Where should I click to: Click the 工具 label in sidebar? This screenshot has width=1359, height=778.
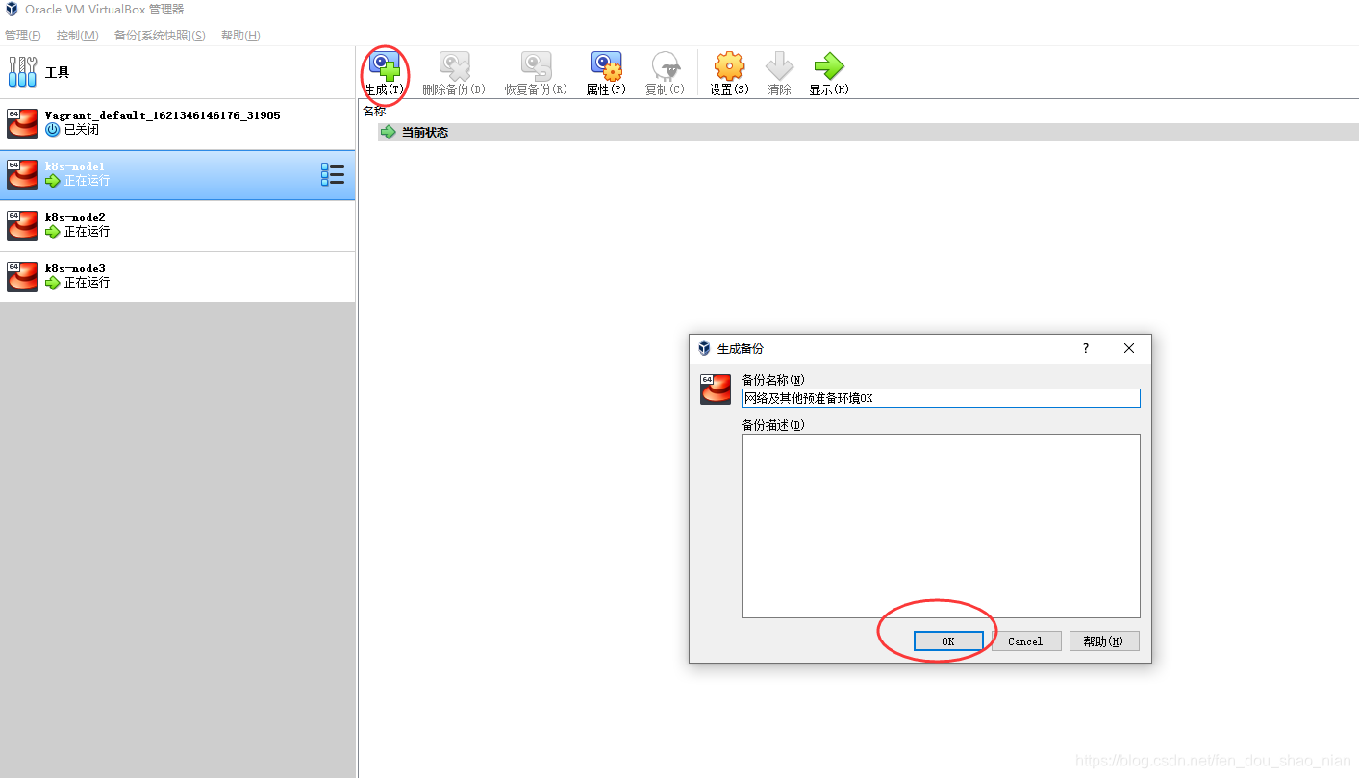pyautogui.click(x=58, y=73)
